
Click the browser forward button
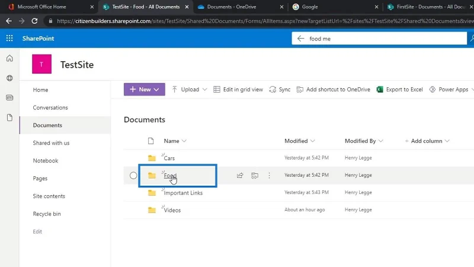(x=21, y=21)
